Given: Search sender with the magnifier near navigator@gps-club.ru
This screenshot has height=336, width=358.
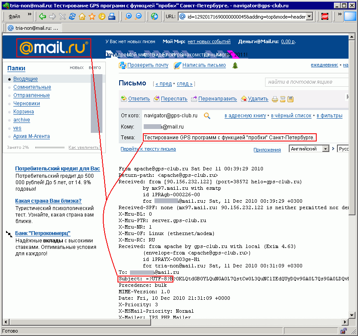Looking at the screenshot, I should tap(207, 116).
